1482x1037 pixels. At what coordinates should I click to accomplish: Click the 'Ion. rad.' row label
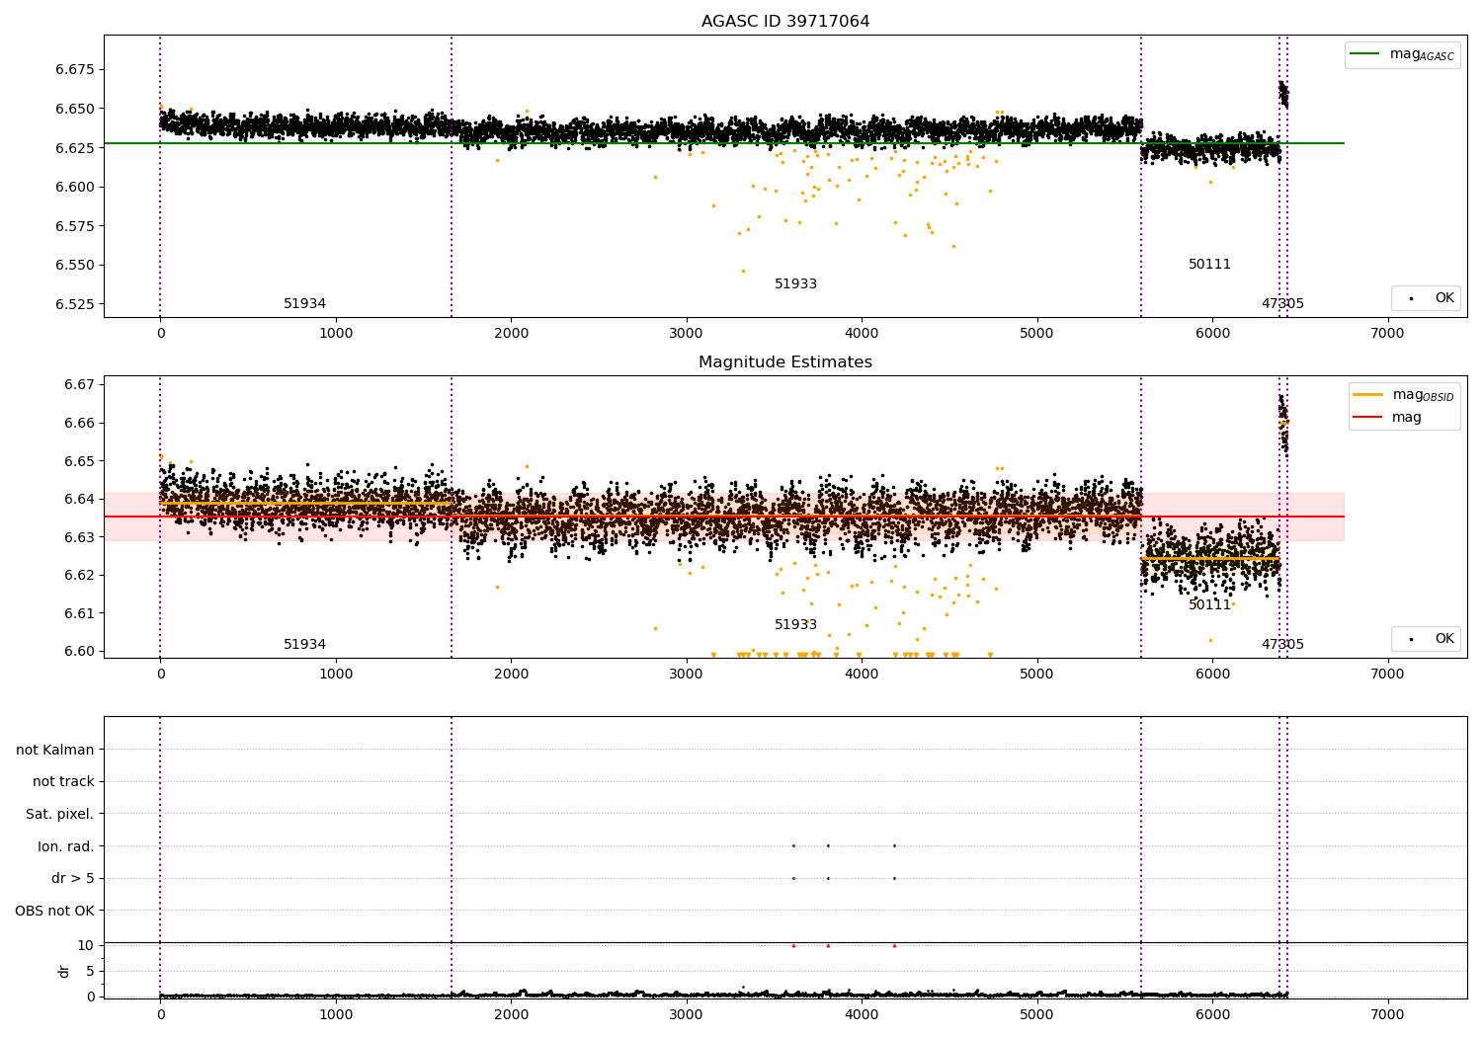pos(66,846)
